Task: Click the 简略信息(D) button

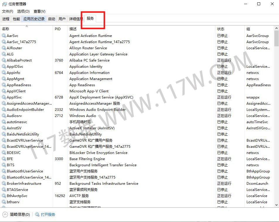Action: point(20,214)
